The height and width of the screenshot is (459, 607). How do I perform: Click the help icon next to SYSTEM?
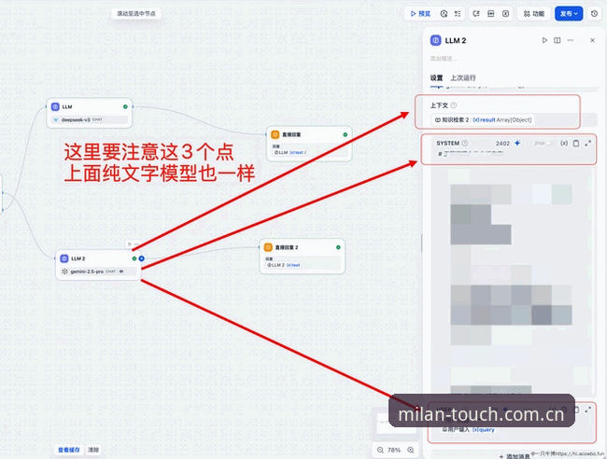click(464, 143)
